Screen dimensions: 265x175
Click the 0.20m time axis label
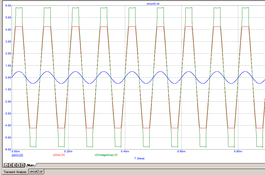pos(68,151)
